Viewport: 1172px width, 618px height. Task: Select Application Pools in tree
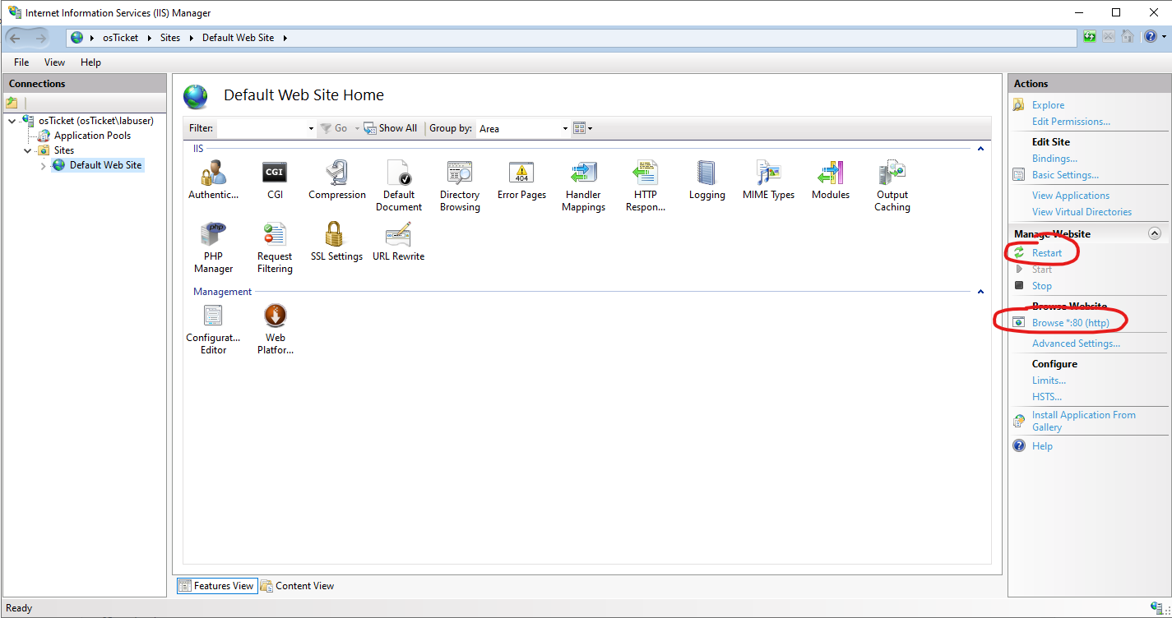coord(92,136)
